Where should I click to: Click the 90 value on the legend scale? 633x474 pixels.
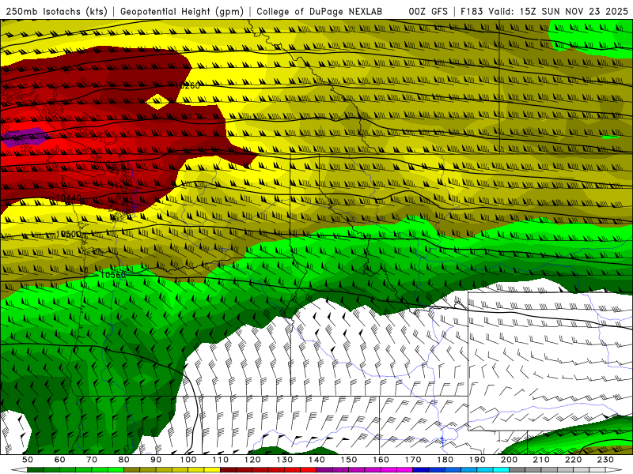(156, 460)
